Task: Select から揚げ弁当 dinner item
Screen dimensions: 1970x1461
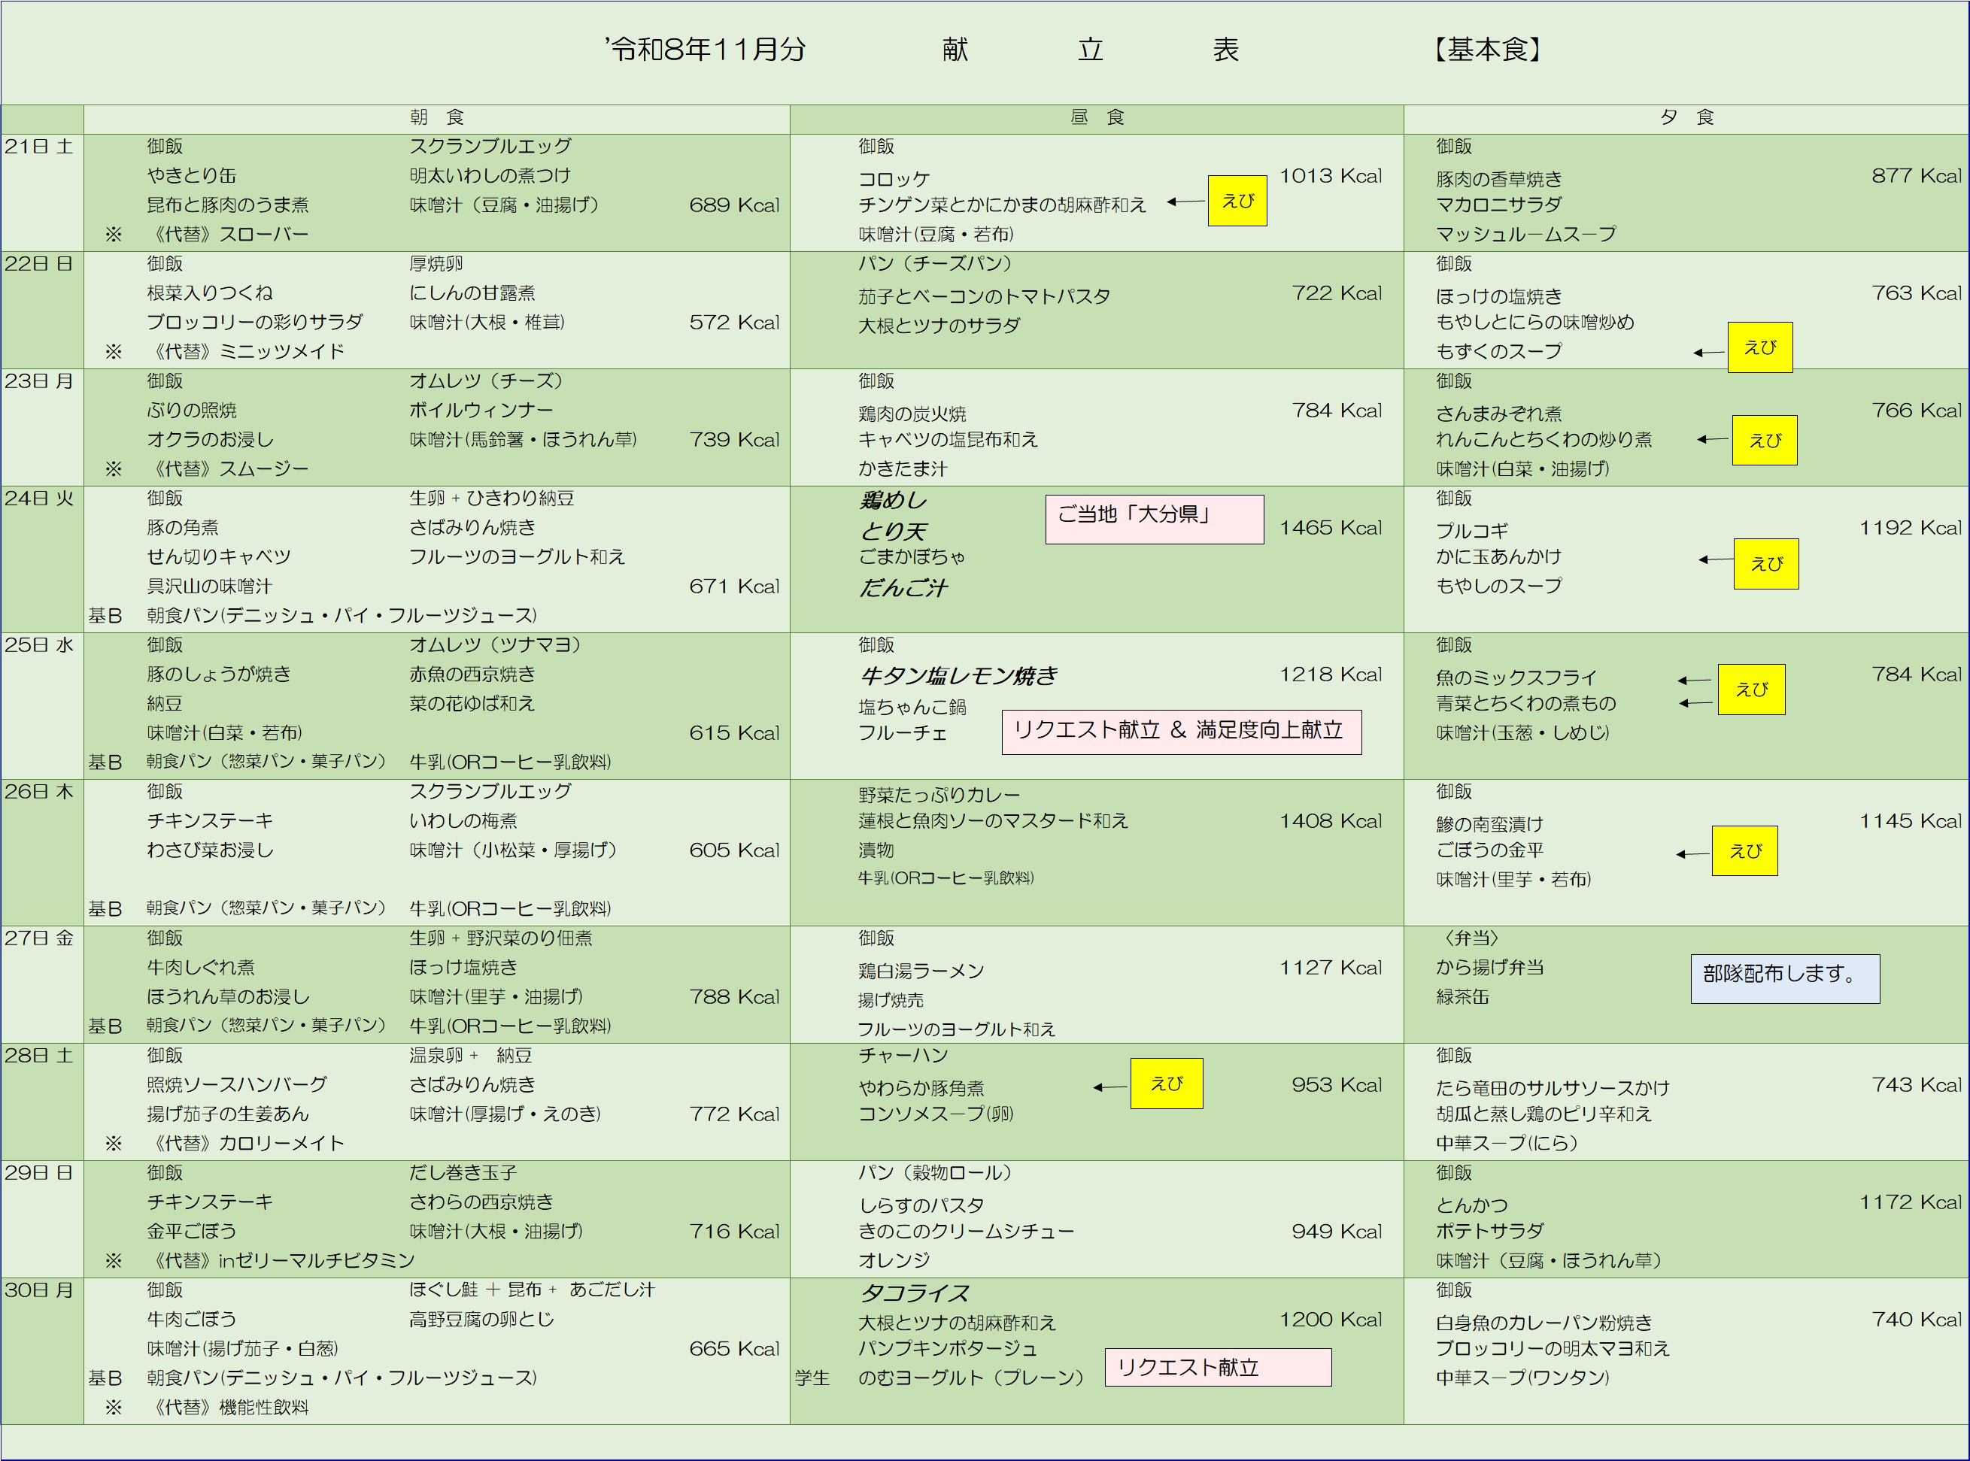Action: click(1491, 968)
